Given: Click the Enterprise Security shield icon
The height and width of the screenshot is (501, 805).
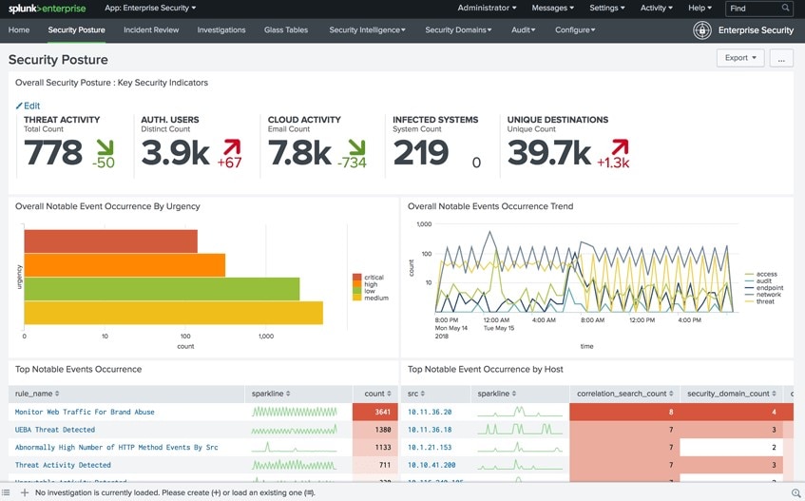Looking at the screenshot, I should pos(701,30).
